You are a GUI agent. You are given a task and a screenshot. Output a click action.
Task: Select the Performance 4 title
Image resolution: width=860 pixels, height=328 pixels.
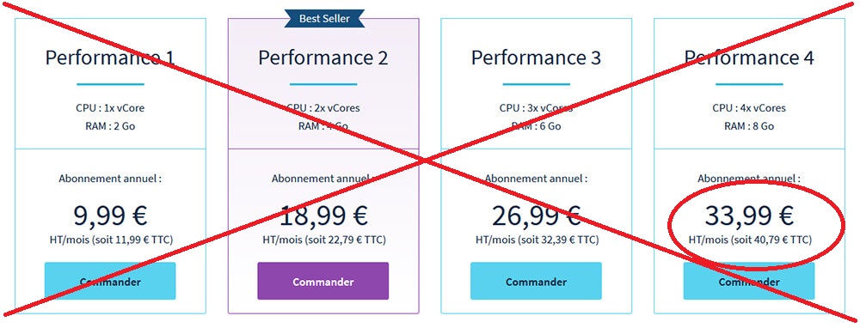tap(749, 58)
